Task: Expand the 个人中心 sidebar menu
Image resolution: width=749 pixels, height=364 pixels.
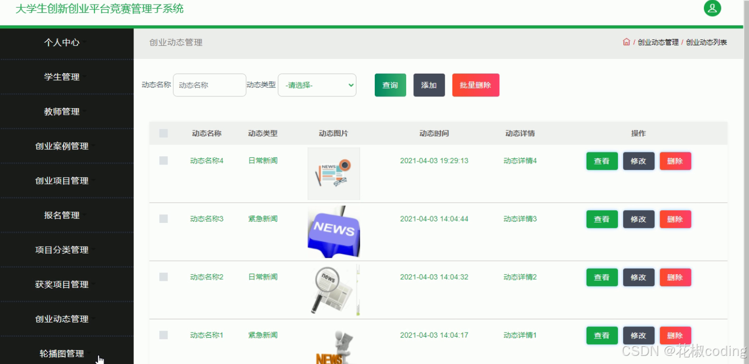Action: pyautogui.click(x=62, y=43)
